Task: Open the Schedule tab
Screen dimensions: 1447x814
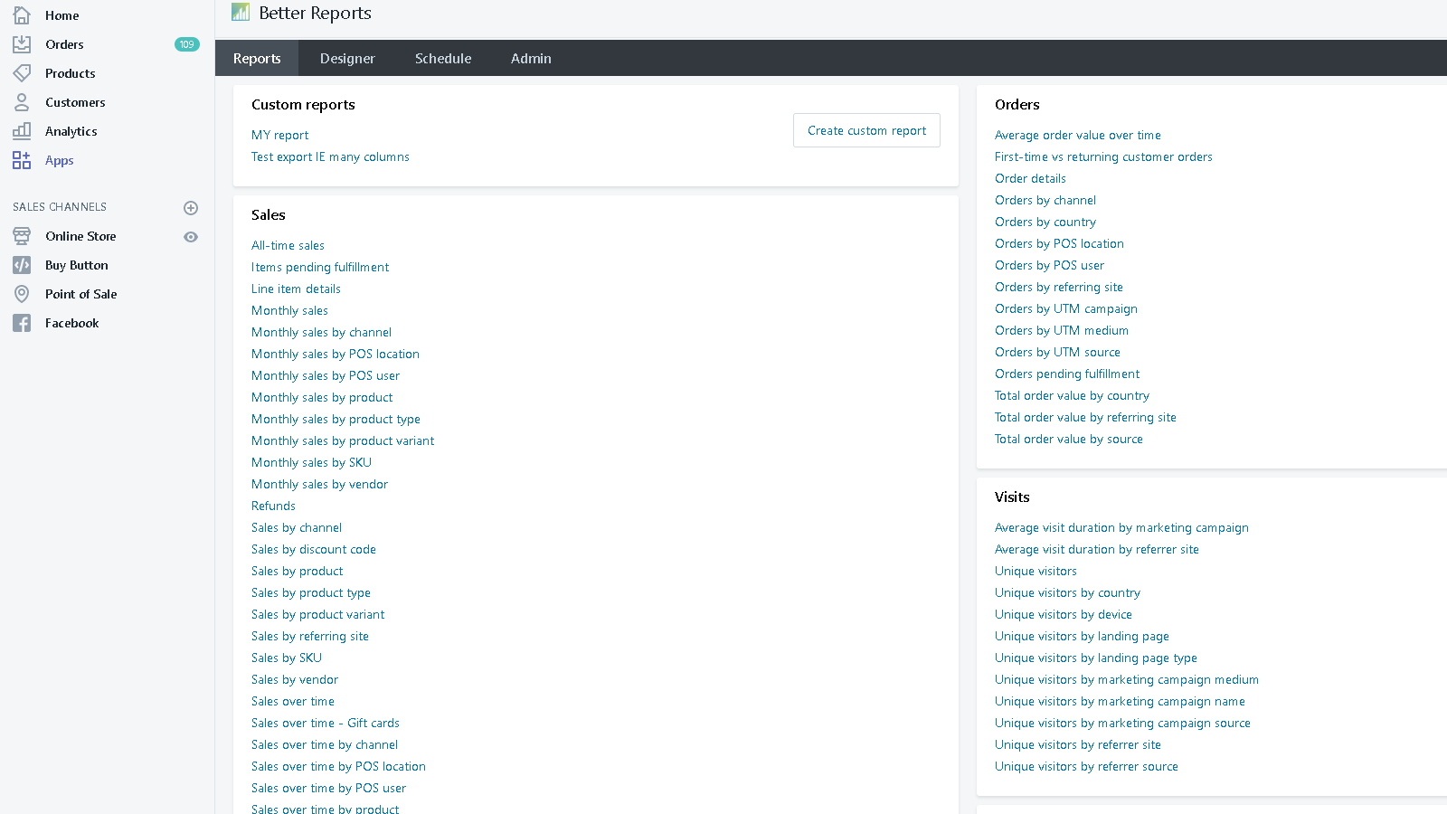Action: point(442,57)
